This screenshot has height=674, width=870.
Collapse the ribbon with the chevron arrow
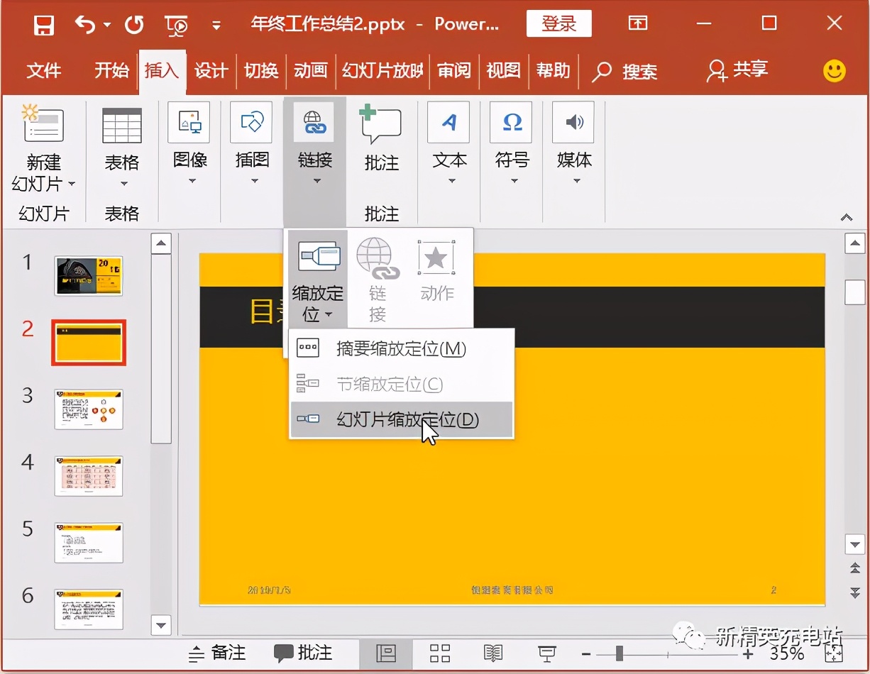(x=845, y=218)
